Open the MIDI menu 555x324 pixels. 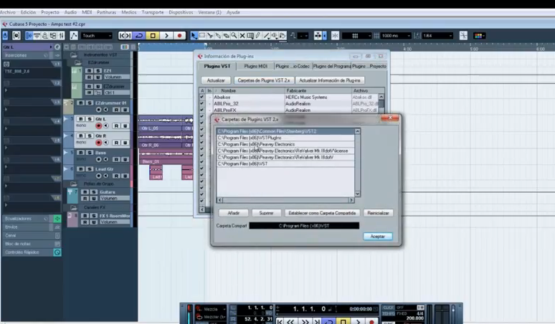pos(87,12)
